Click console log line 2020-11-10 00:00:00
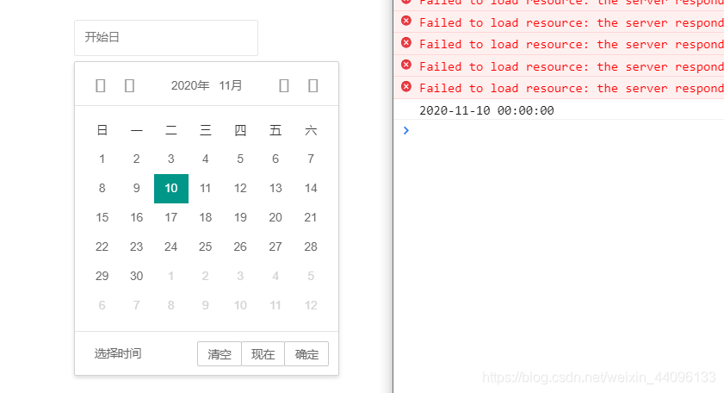The image size is (724, 393). (486, 110)
